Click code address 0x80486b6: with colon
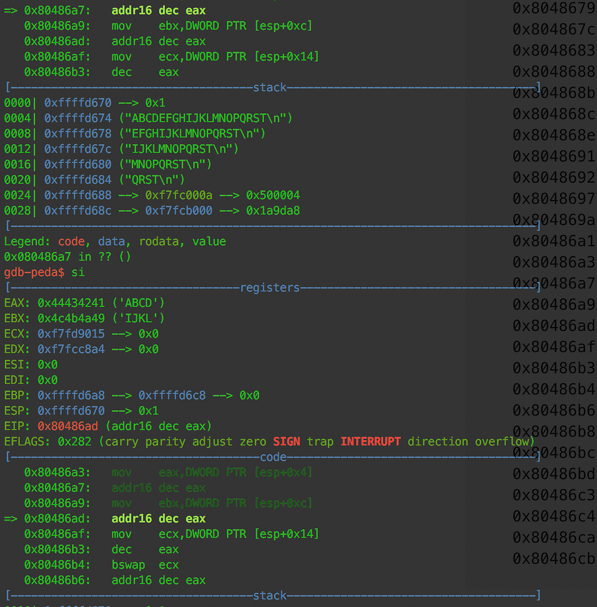 [57, 580]
